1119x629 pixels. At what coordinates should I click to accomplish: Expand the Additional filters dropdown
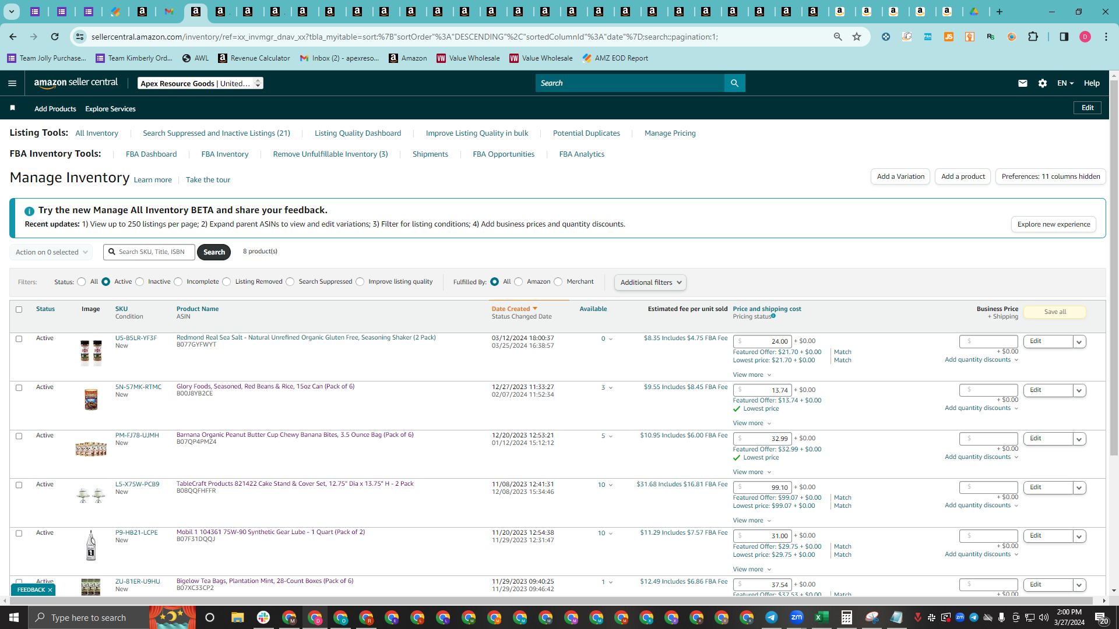(650, 282)
